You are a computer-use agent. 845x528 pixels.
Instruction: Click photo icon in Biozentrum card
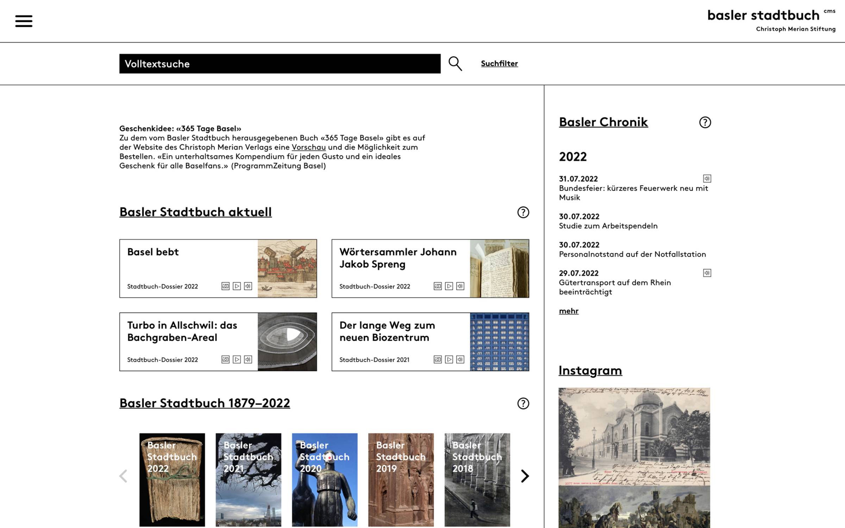pos(438,359)
